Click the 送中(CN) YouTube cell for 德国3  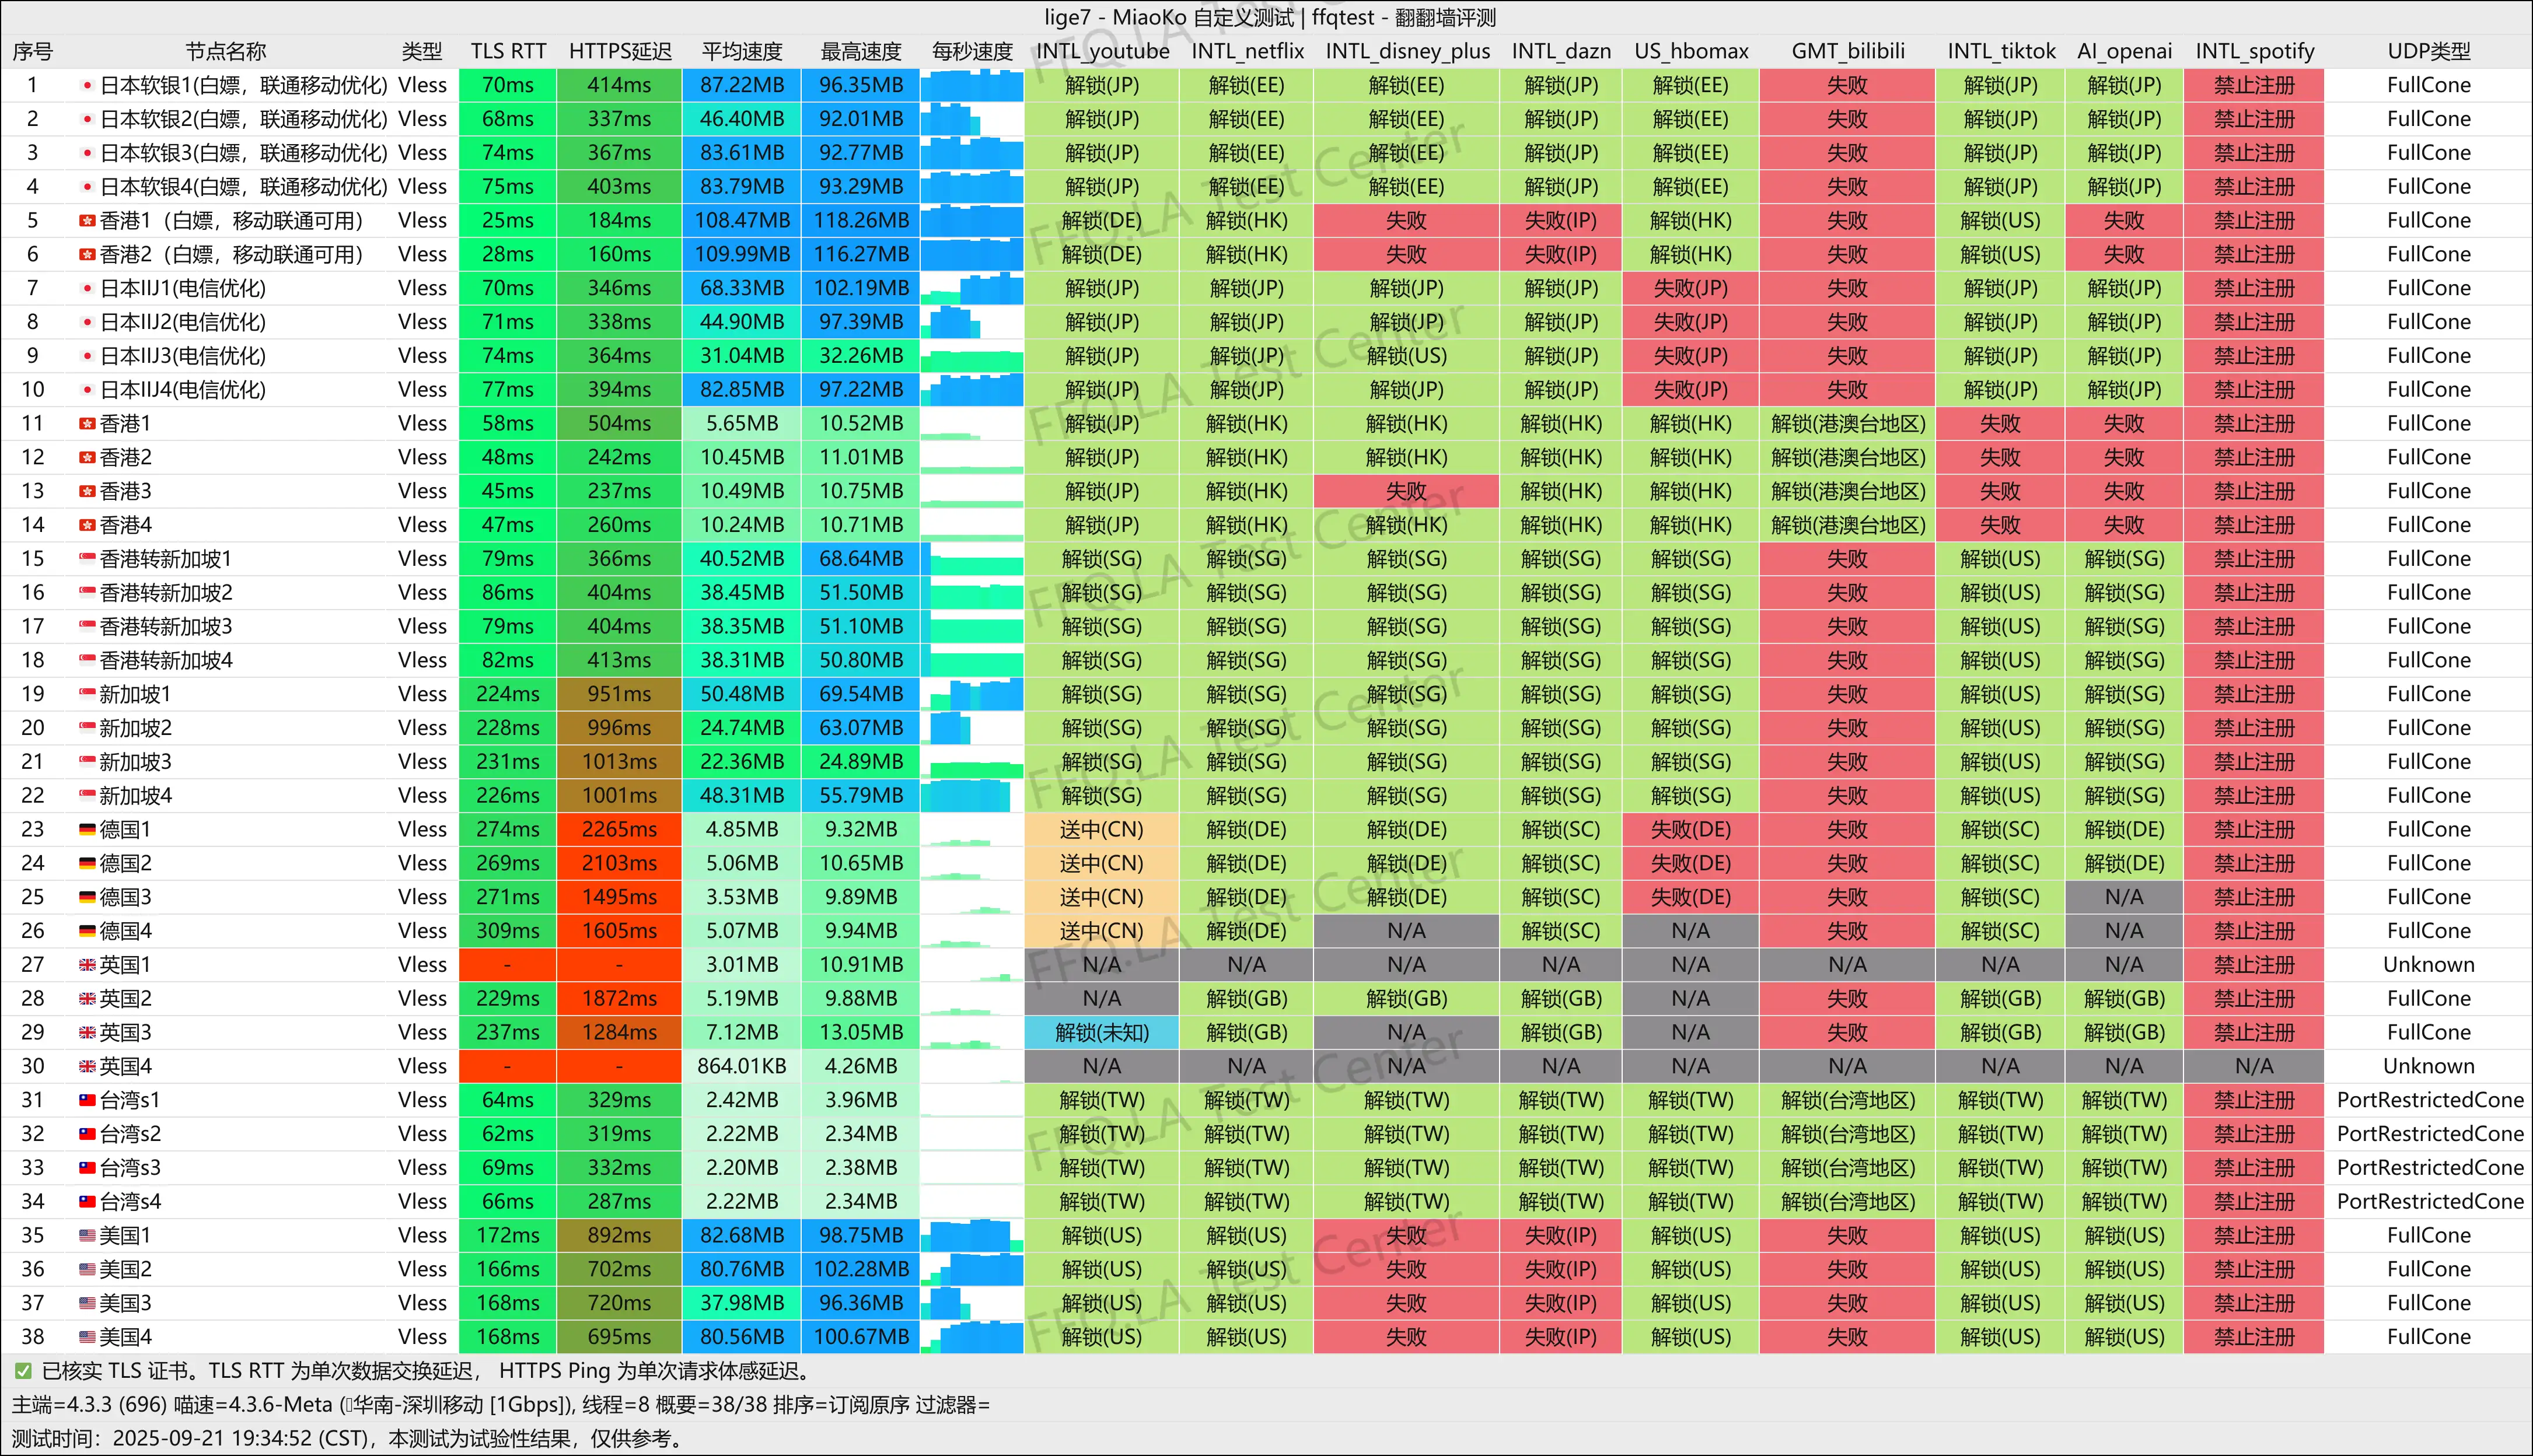tap(1102, 897)
